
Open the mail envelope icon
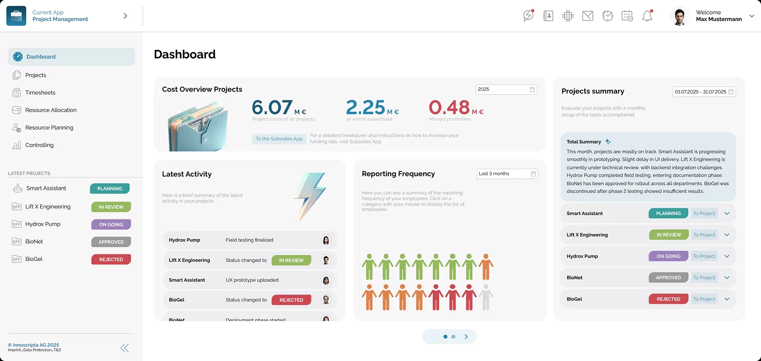coord(588,16)
